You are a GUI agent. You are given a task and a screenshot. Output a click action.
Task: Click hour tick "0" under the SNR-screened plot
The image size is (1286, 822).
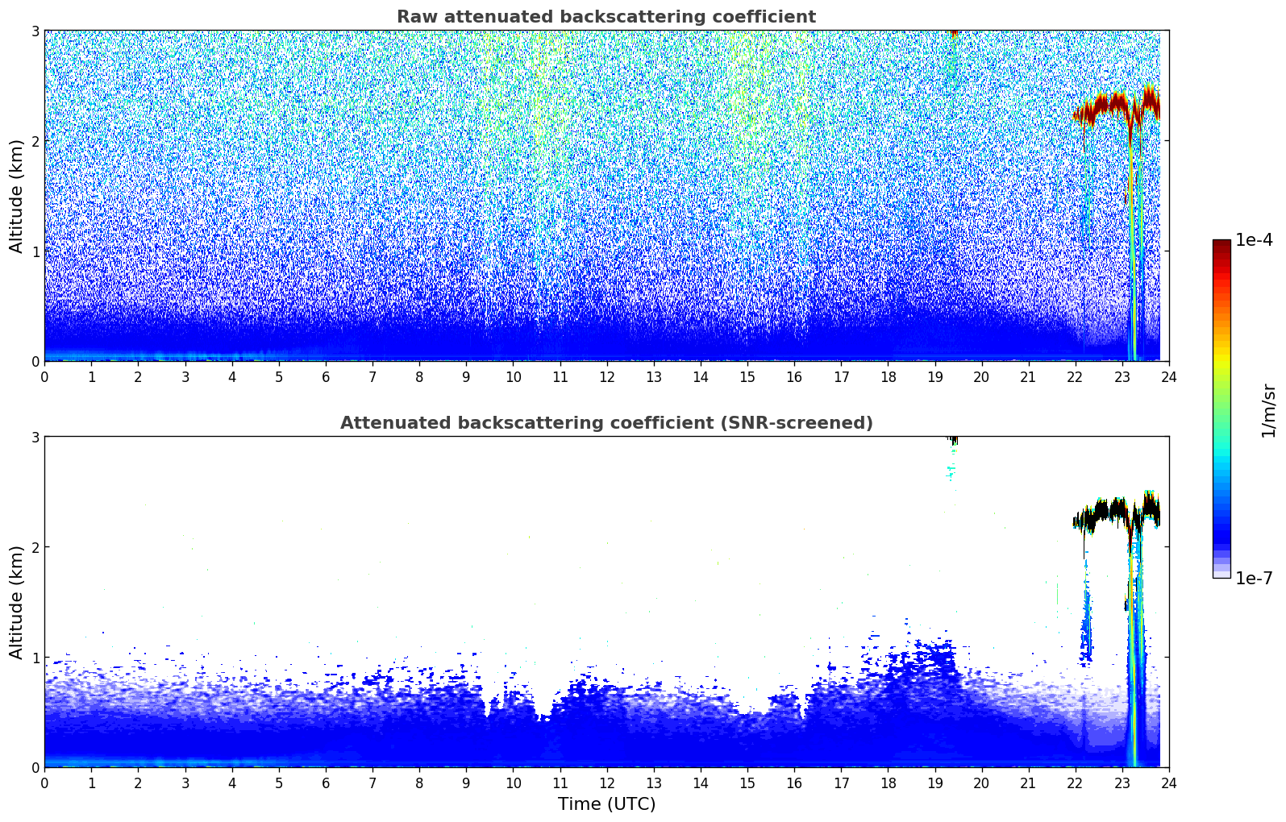coord(44,783)
